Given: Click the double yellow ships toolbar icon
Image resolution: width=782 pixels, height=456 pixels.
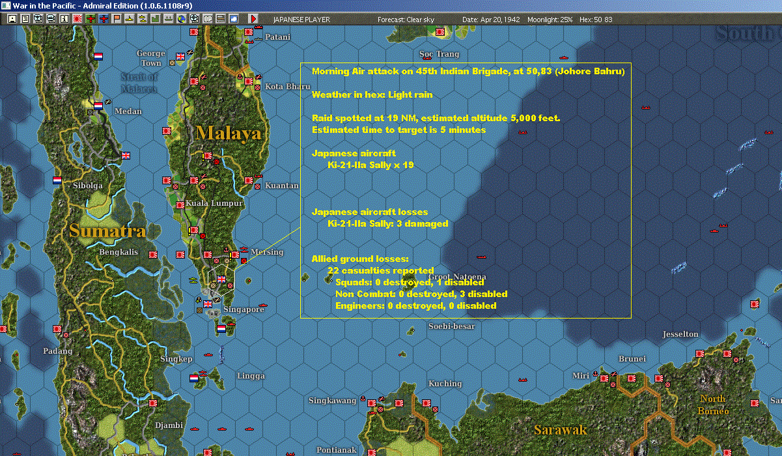Looking at the screenshot, I should click(143, 20).
